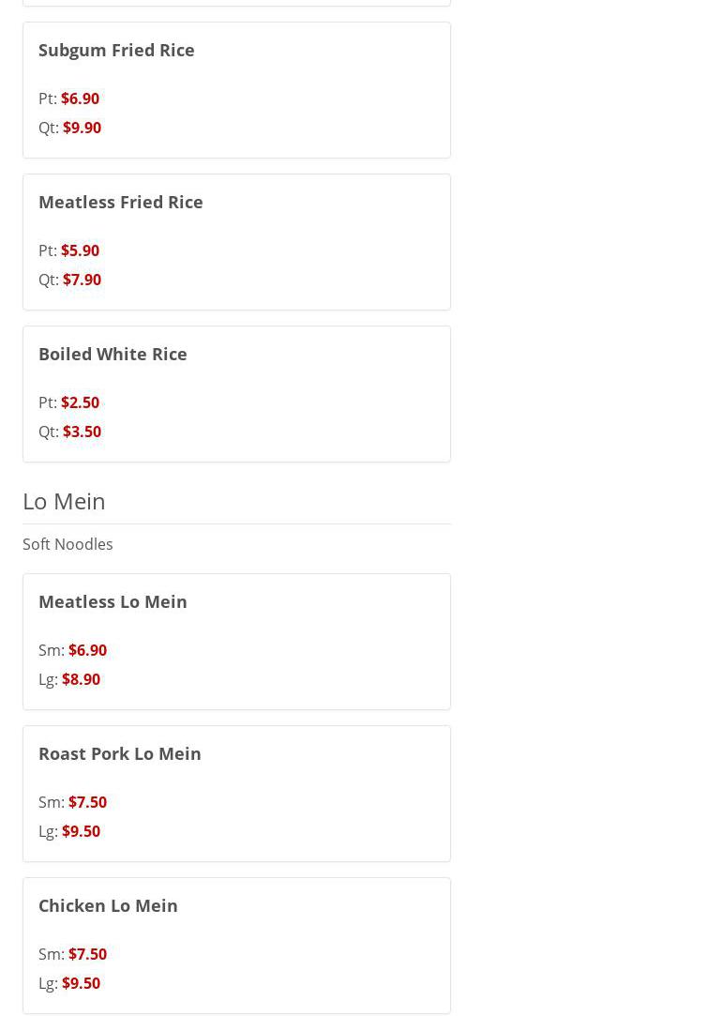722x1016 pixels.
Task: Pick Boiled White Rice quart for $3.50
Action: click(82, 432)
